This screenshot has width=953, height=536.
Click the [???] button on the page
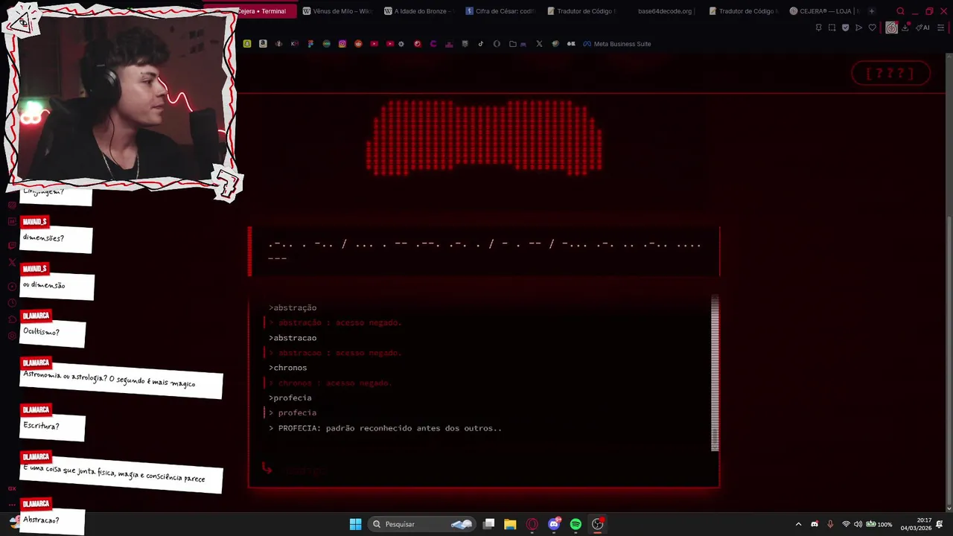point(890,73)
